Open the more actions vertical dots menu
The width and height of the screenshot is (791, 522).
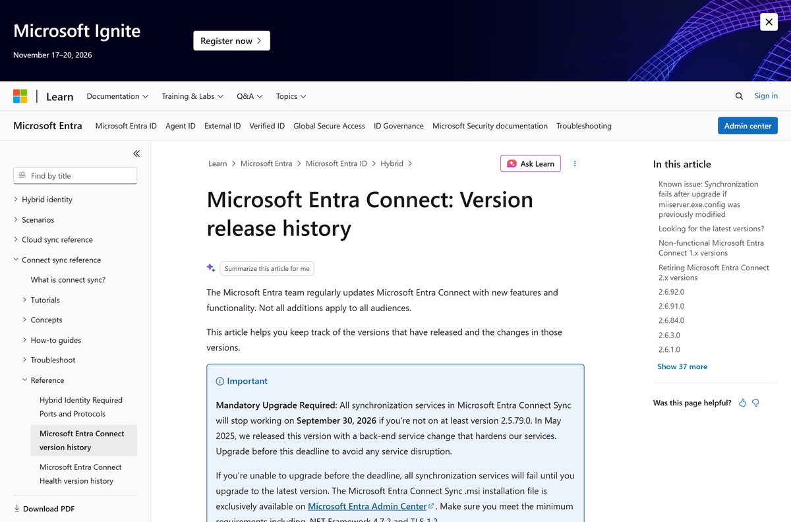click(x=575, y=163)
